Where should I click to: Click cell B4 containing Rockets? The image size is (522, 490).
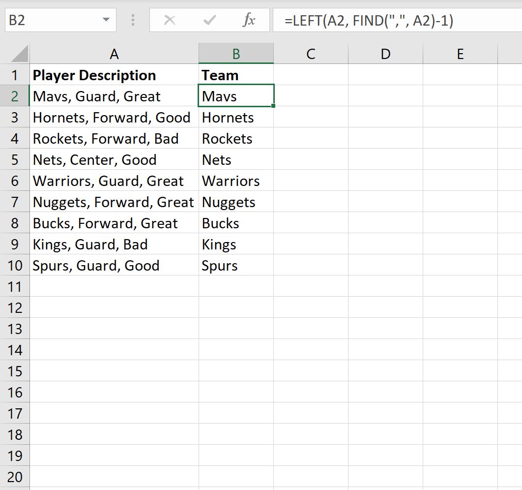[x=236, y=138]
